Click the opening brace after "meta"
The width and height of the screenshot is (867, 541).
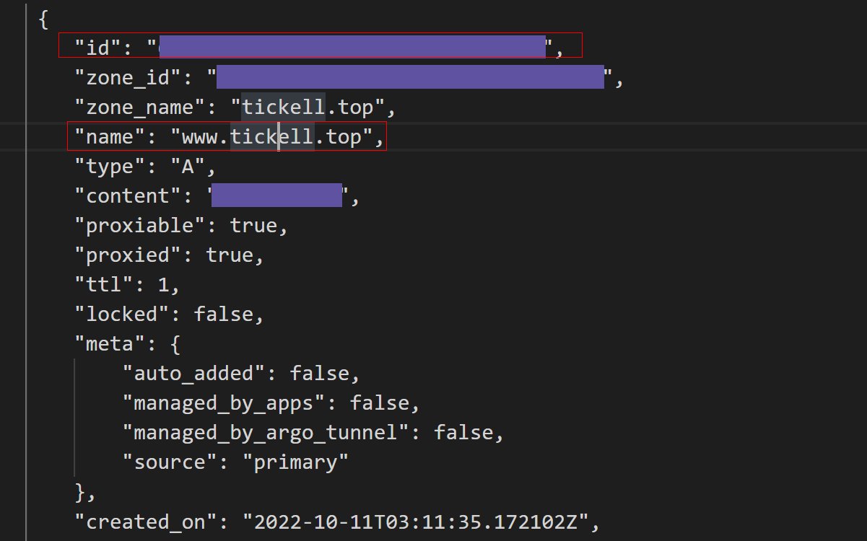(175, 344)
